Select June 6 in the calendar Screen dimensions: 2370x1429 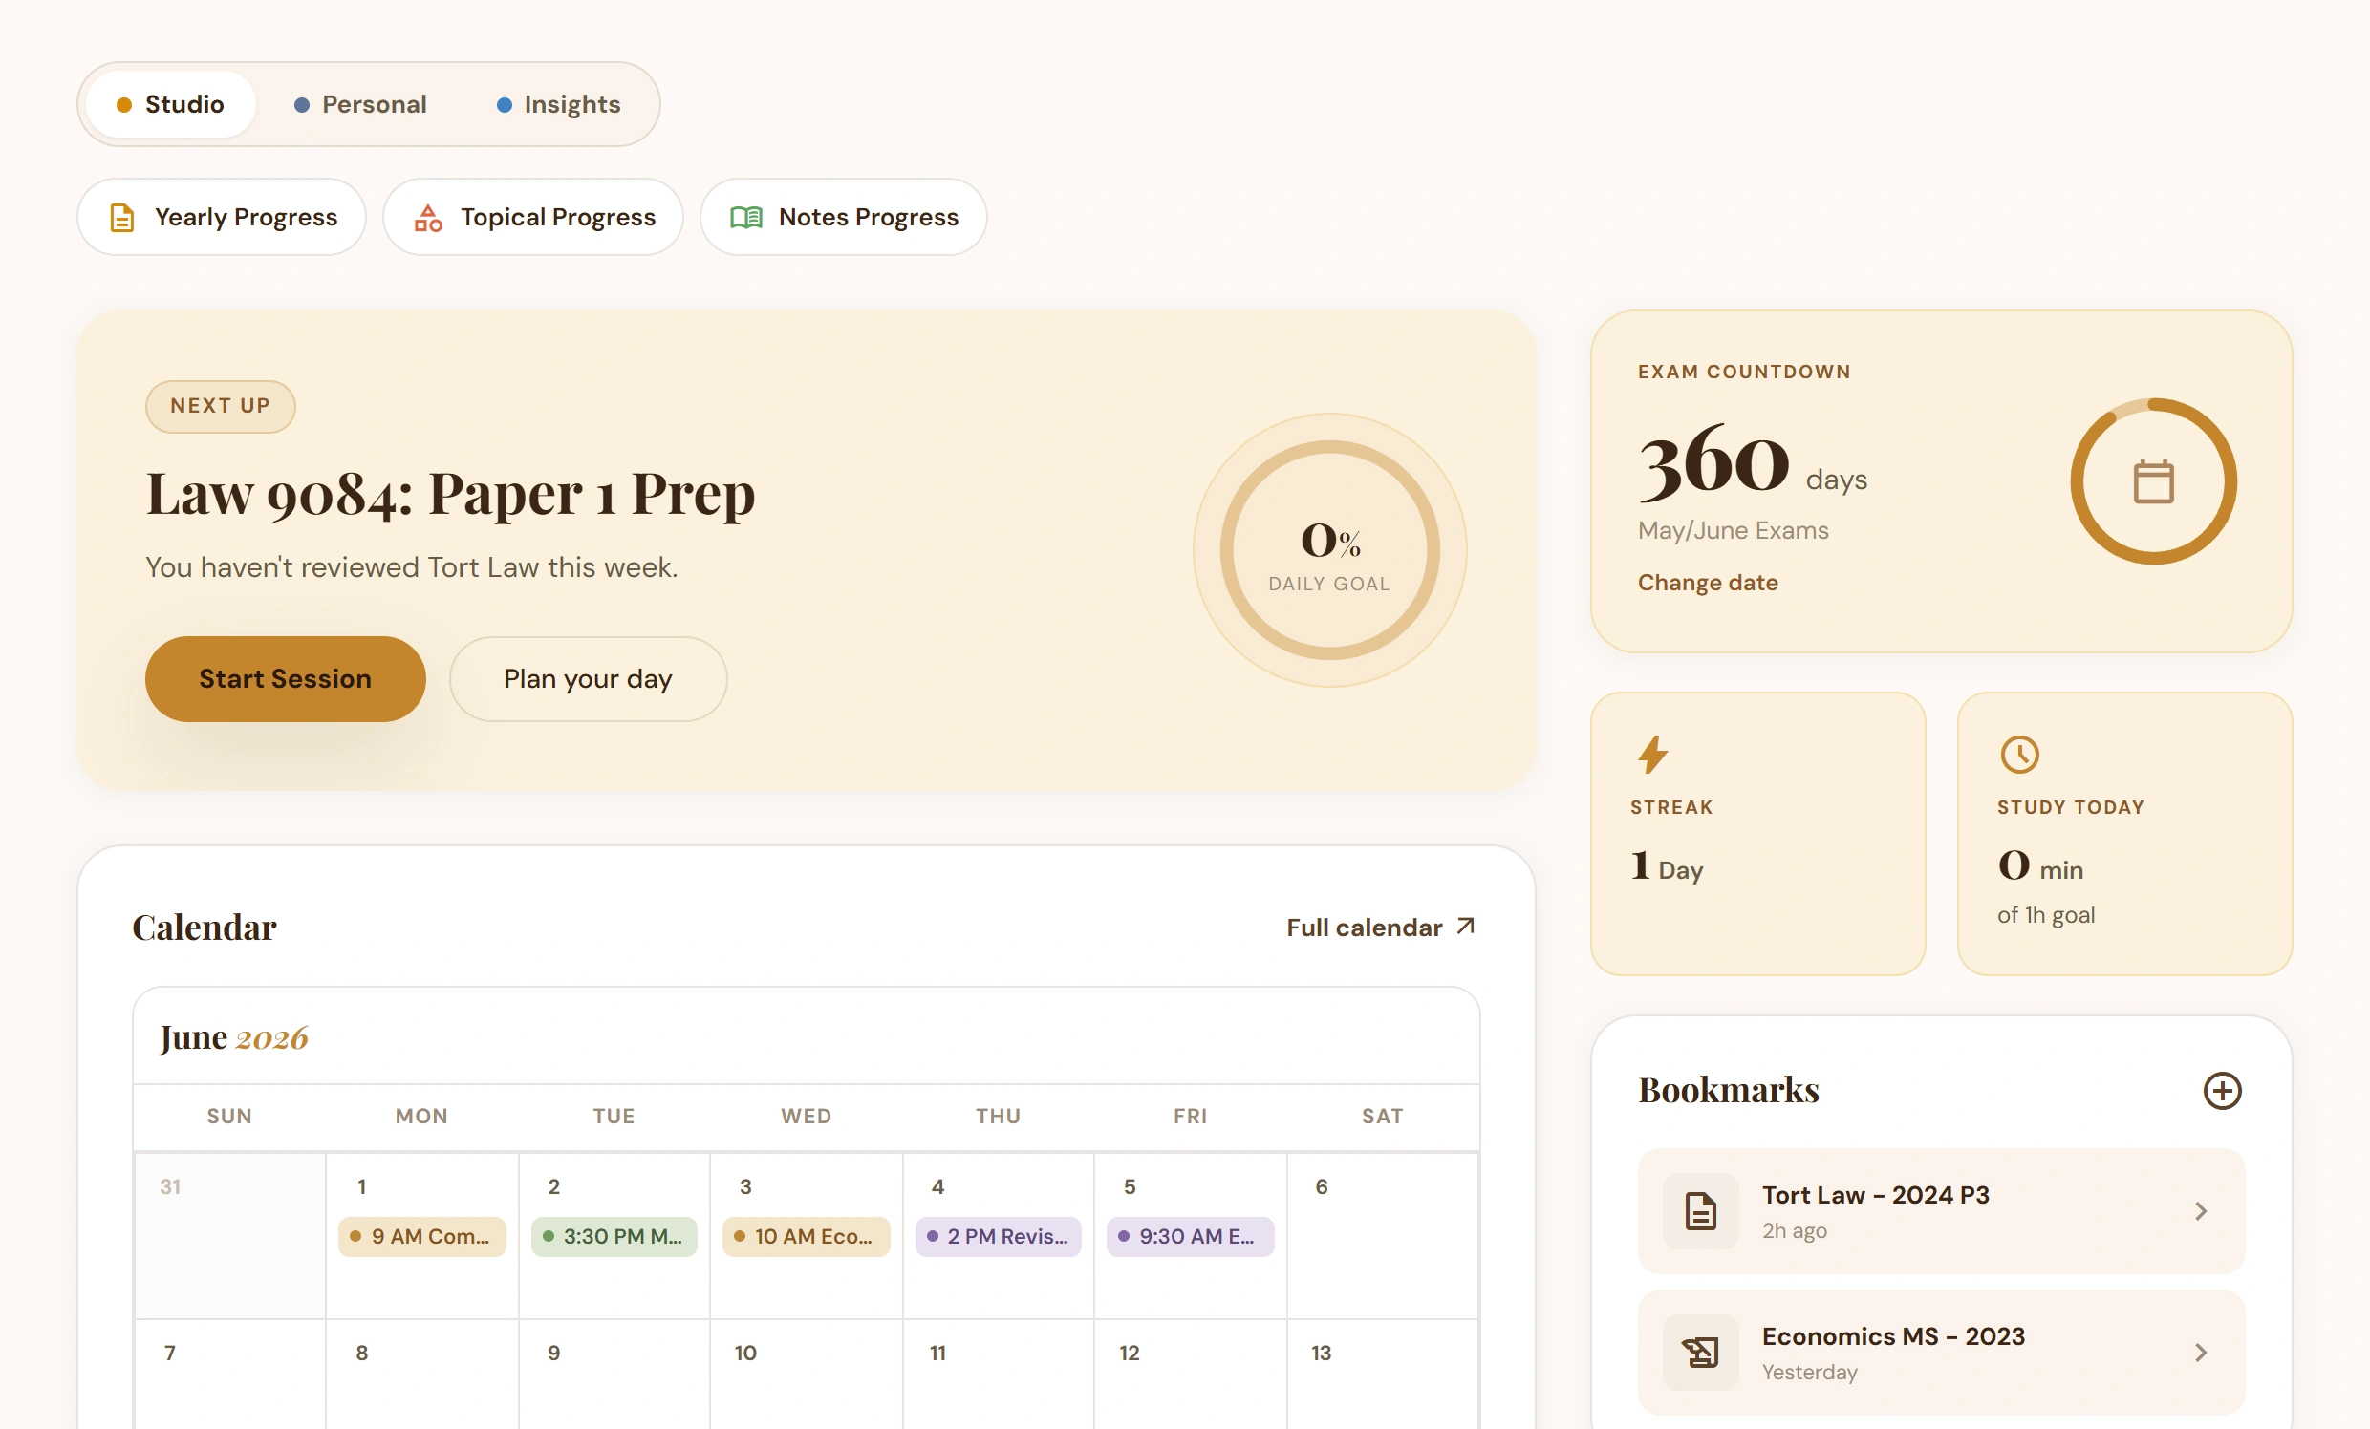click(1382, 1237)
